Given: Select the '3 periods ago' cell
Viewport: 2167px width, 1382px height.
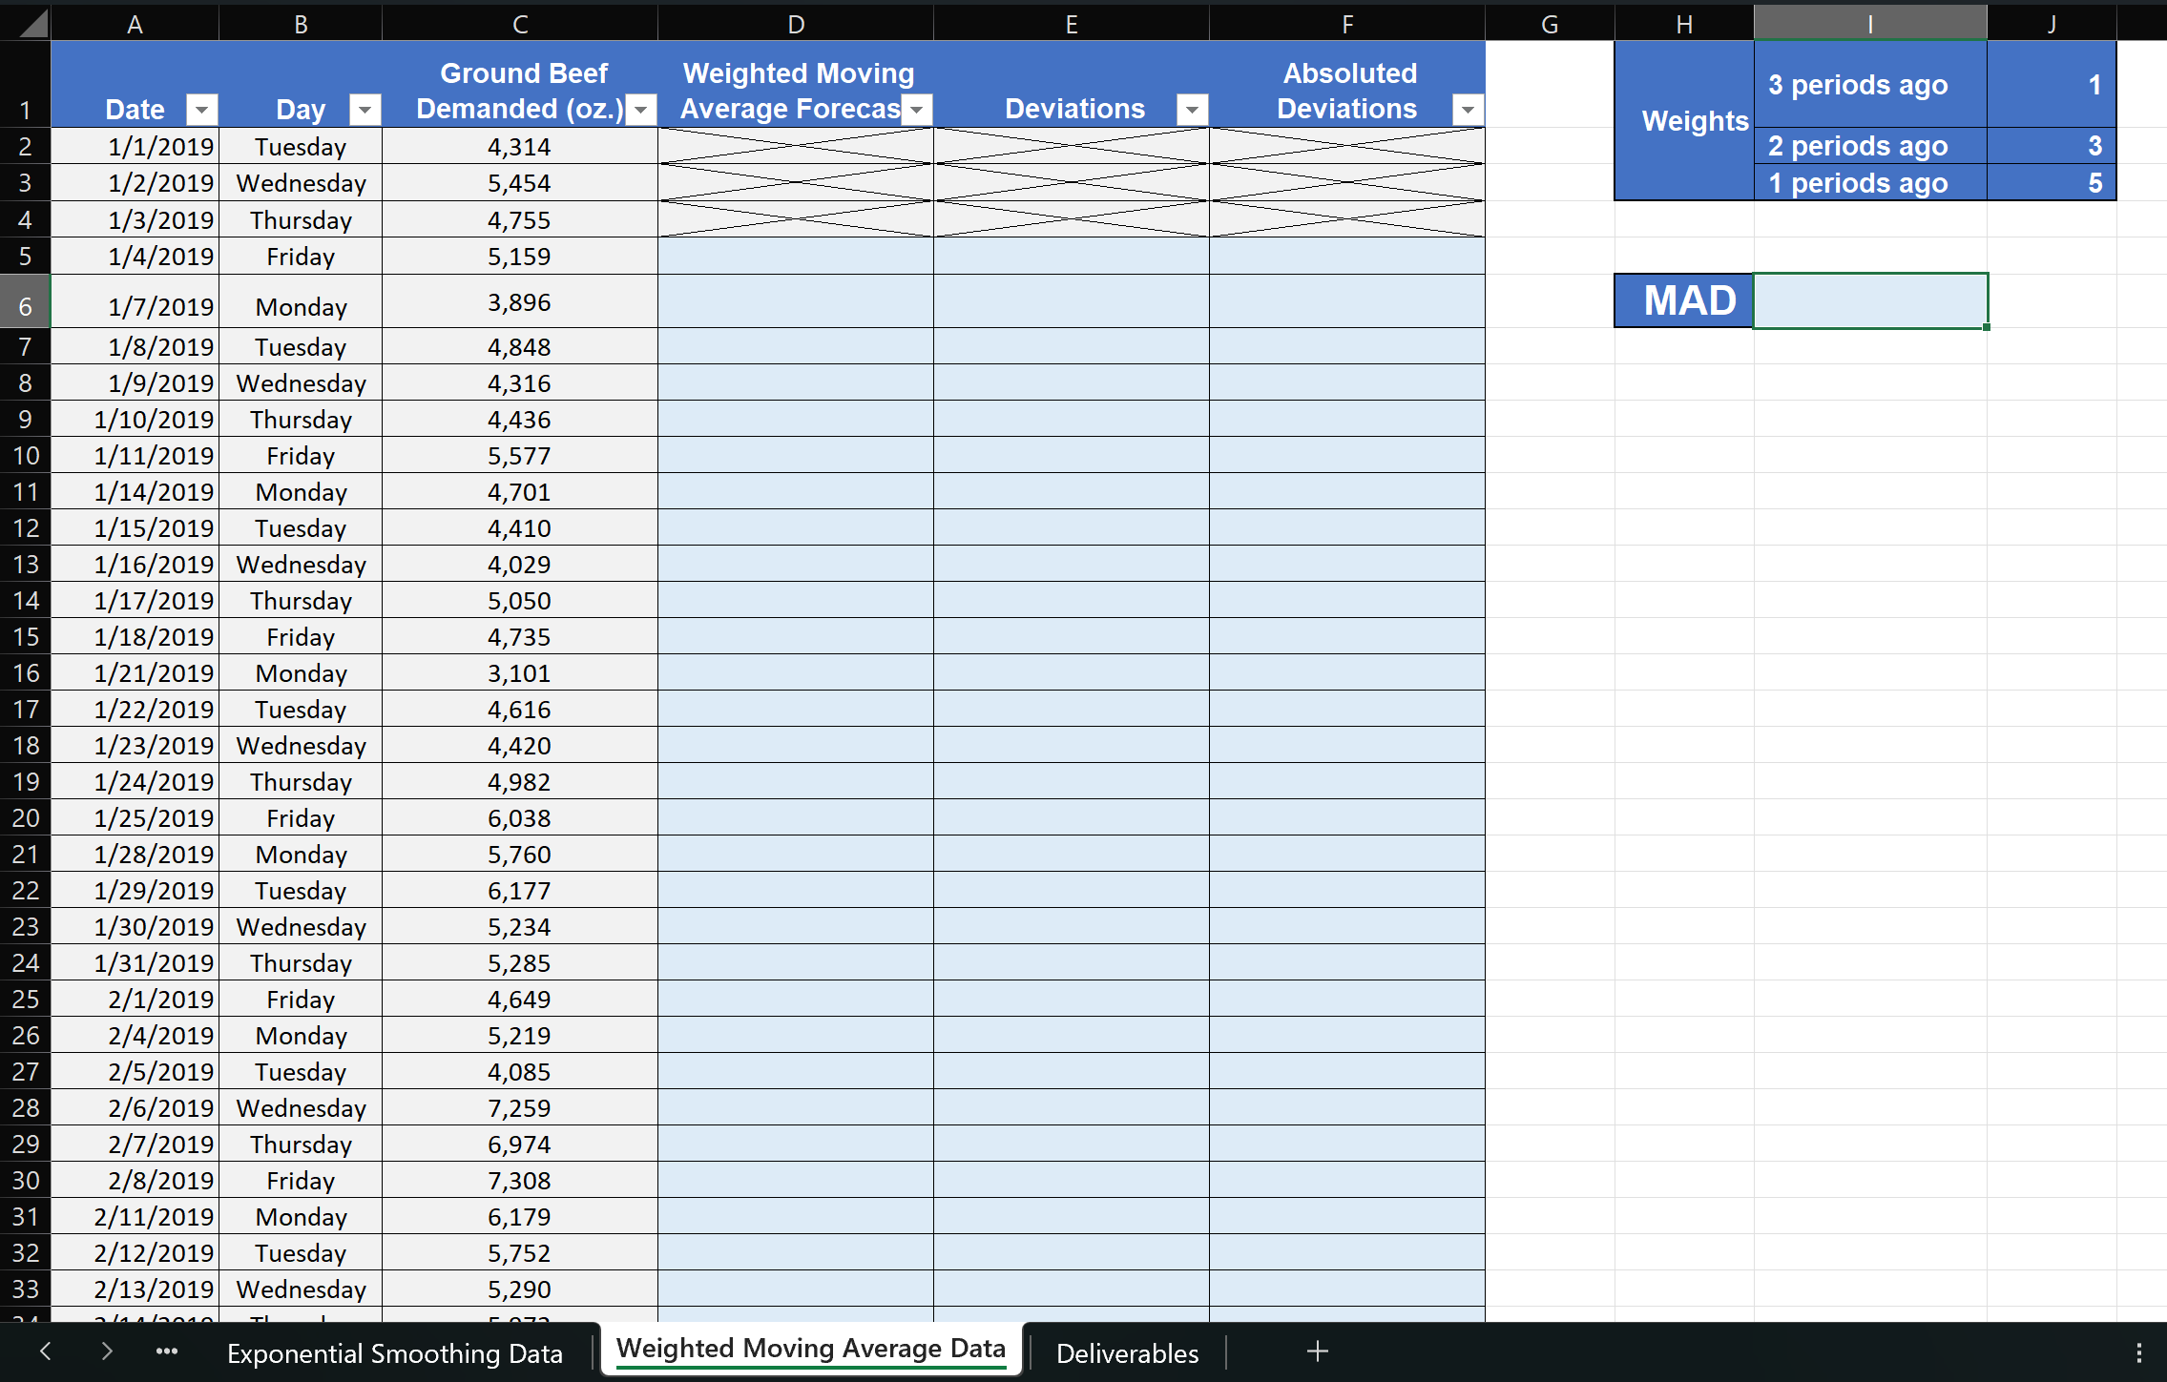Looking at the screenshot, I should coord(1870,85).
